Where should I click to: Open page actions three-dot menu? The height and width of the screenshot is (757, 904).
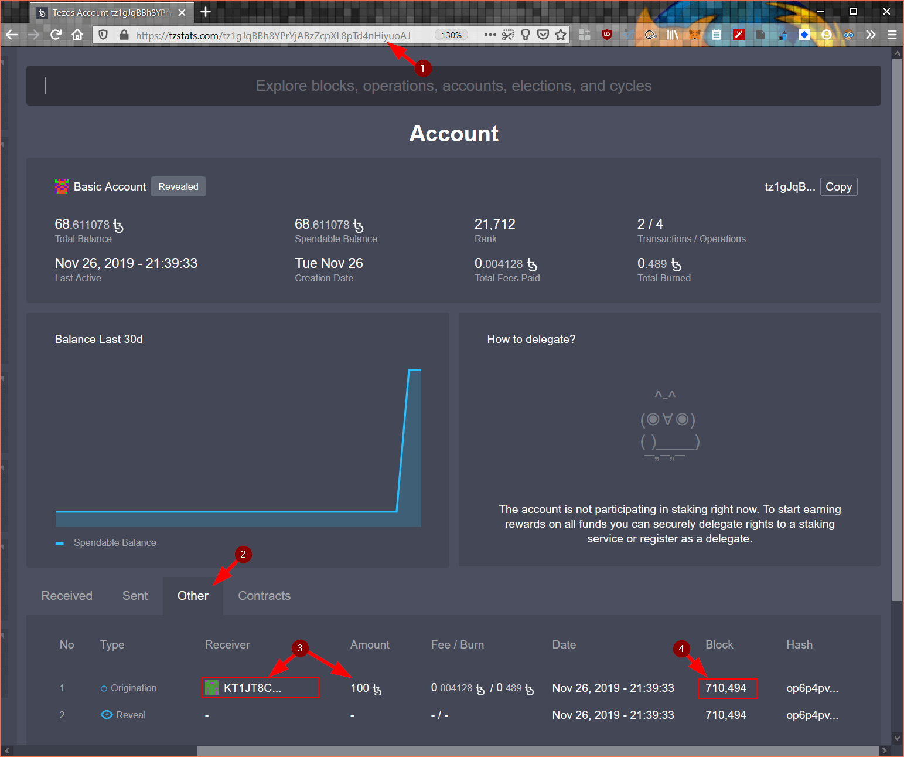tap(490, 35)
